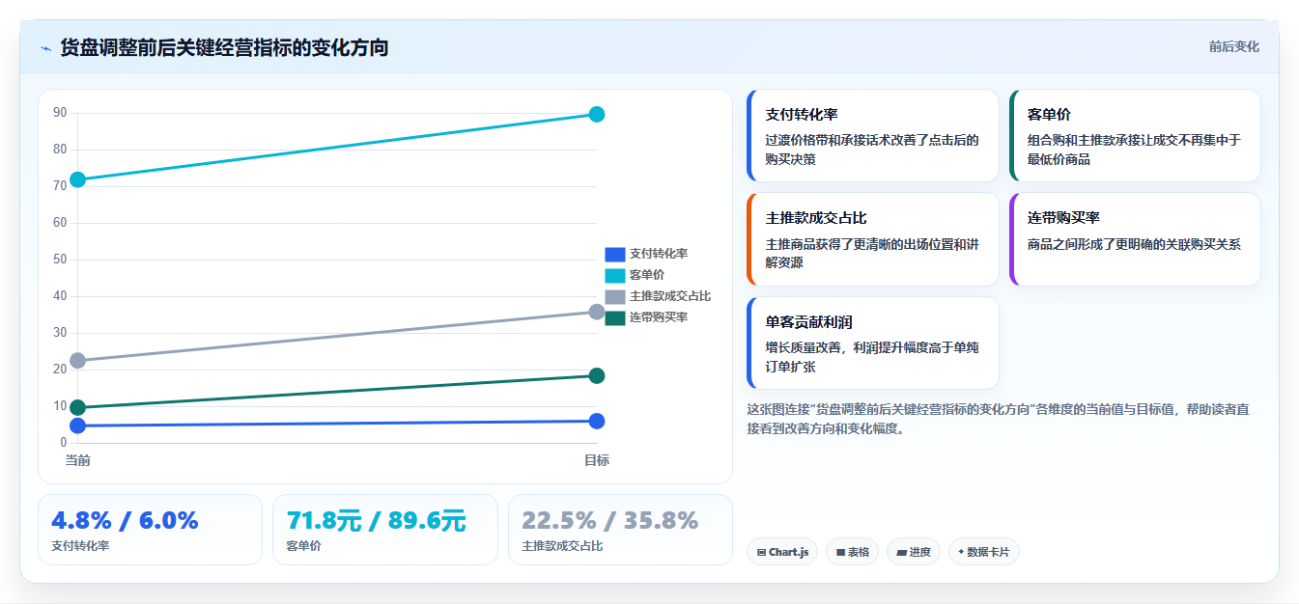Toggle the 客单价 legend color box

pos(615,275)
